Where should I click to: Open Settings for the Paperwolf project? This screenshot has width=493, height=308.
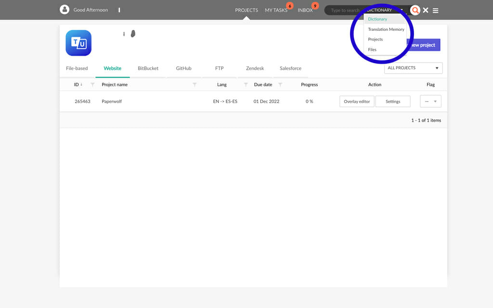(x=393, y=101)
